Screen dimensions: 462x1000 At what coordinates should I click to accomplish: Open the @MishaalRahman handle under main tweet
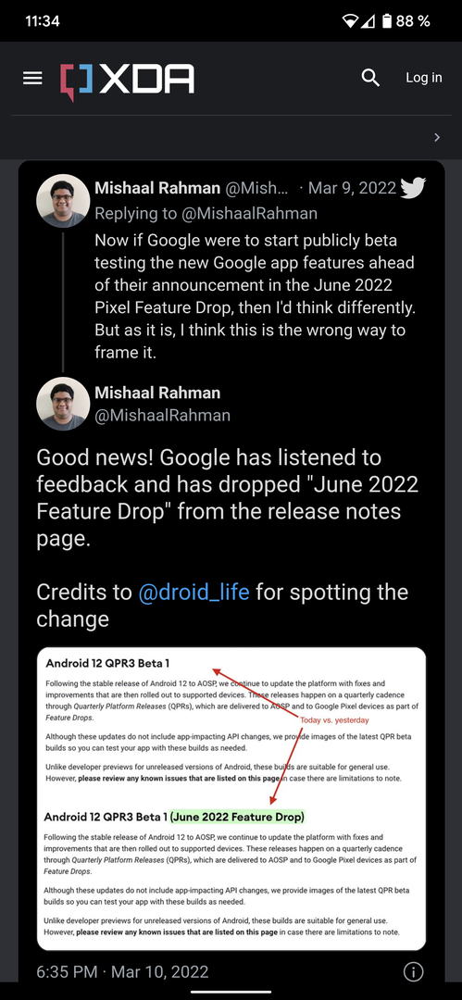click(x=162, y=416)
